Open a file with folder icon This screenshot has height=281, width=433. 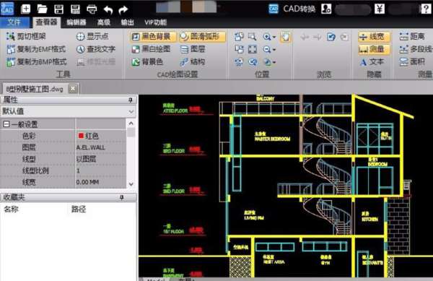pyautogui.click(x=43, y=9)
